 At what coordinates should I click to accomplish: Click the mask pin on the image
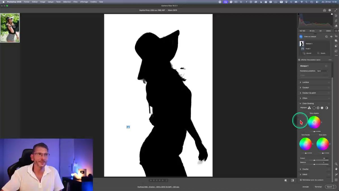click(128, 127)
